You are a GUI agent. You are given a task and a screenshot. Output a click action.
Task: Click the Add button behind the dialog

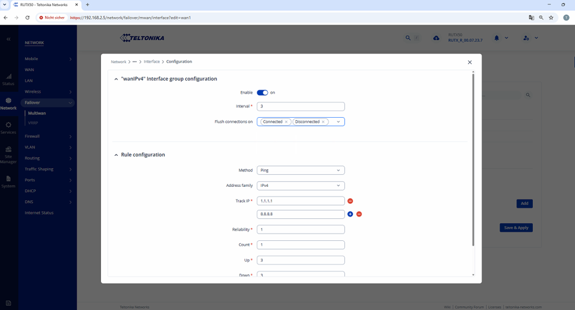pos(524,204)
